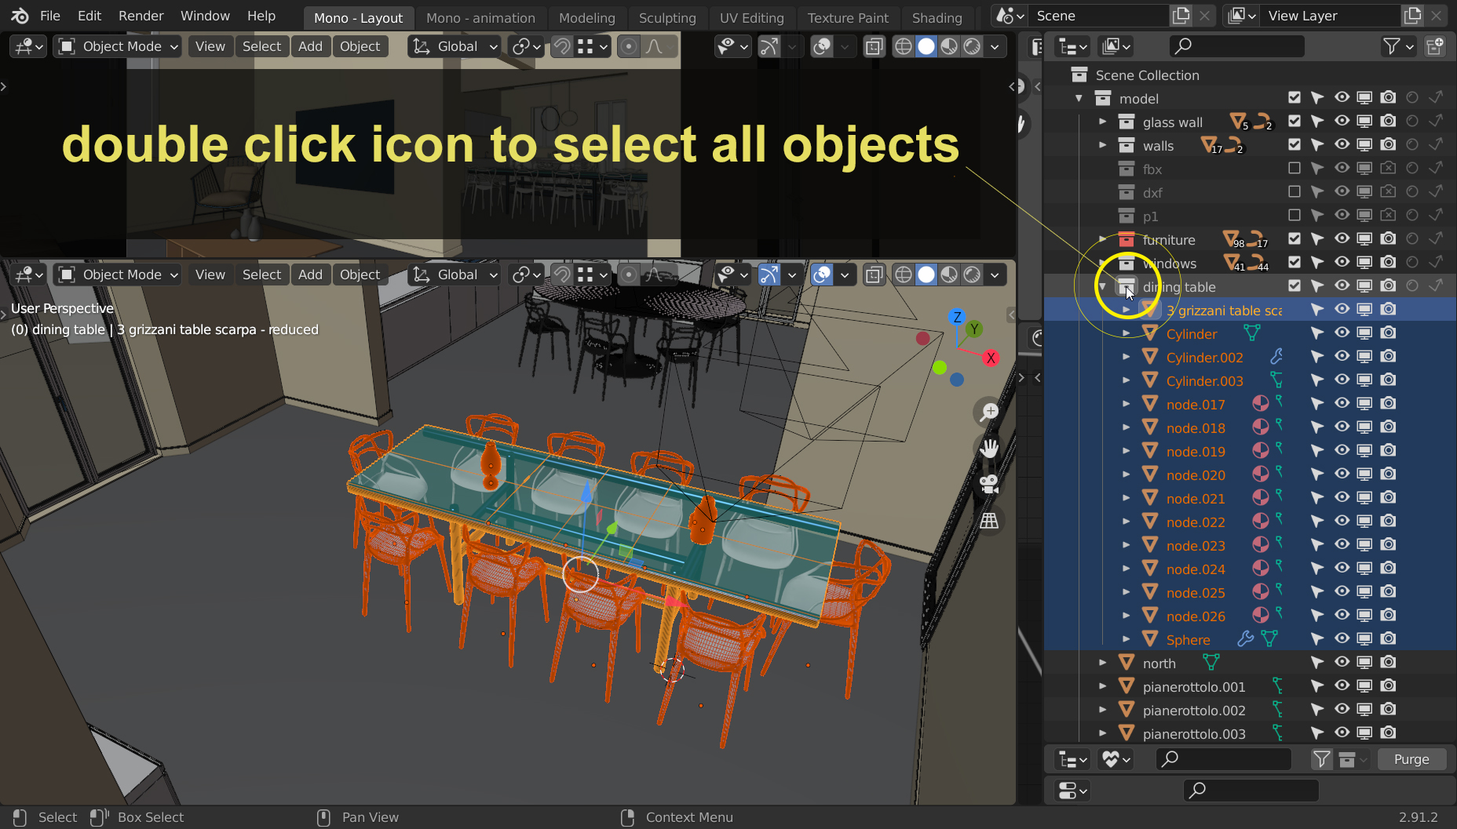Switch perspective/orthographic with the grid icon
This screenshot has height=829, width=1457.
989,520
